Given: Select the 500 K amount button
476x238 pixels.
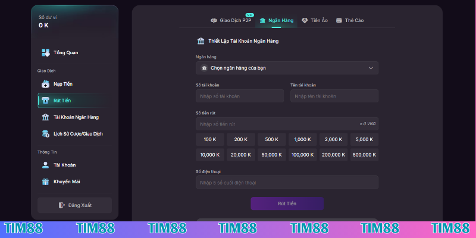Looking at the screenshot, I should [x=271, y=139].
